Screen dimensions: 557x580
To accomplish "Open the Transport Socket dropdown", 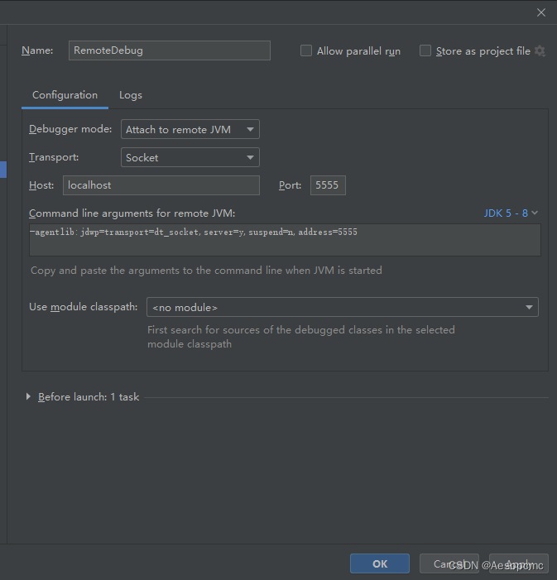I will (190, 157).
